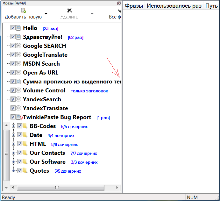Click the Сумма прописью phrase icon
This screenshot has width=220, height=201.
tap(18, 82)
